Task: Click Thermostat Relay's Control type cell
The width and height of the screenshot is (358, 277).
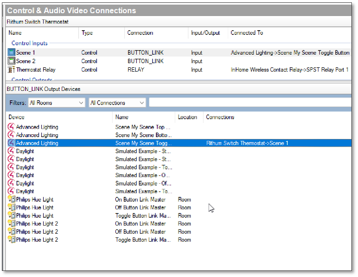Action: point(89,70)
